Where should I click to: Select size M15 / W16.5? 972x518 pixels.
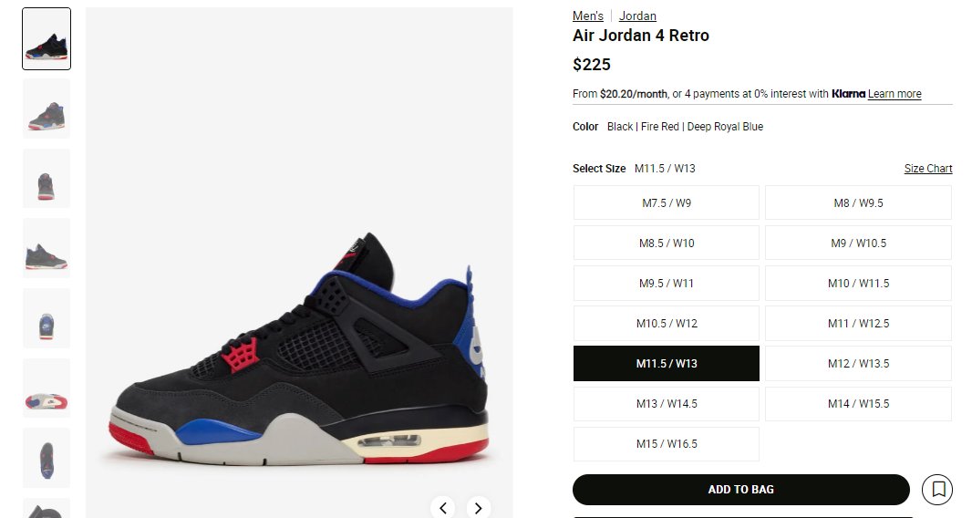click(x=667, y=443)
